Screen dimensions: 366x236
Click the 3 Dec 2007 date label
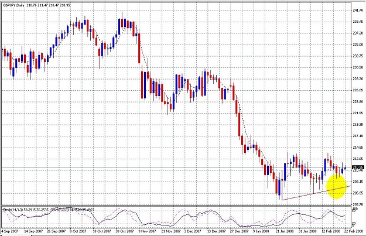point(193,231)
